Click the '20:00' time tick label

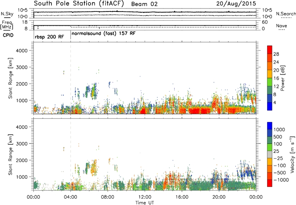(219, 197)
